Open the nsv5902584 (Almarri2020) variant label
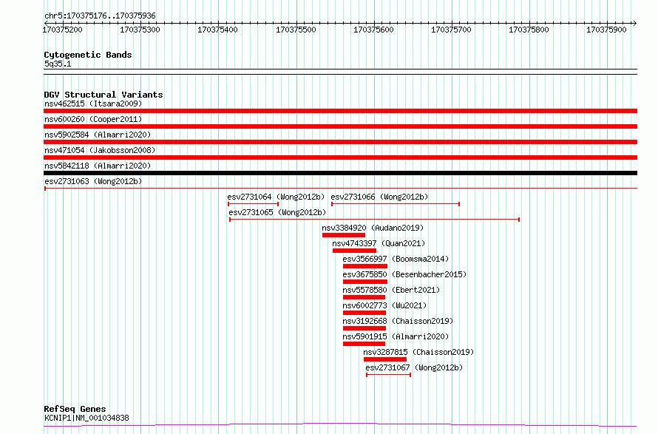 pos(98,135)
